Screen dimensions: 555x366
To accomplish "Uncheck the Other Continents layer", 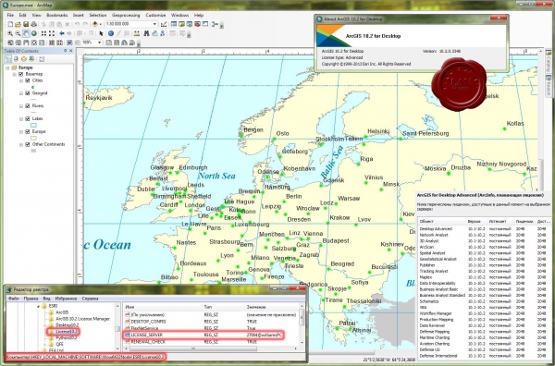I will [28, 144].
